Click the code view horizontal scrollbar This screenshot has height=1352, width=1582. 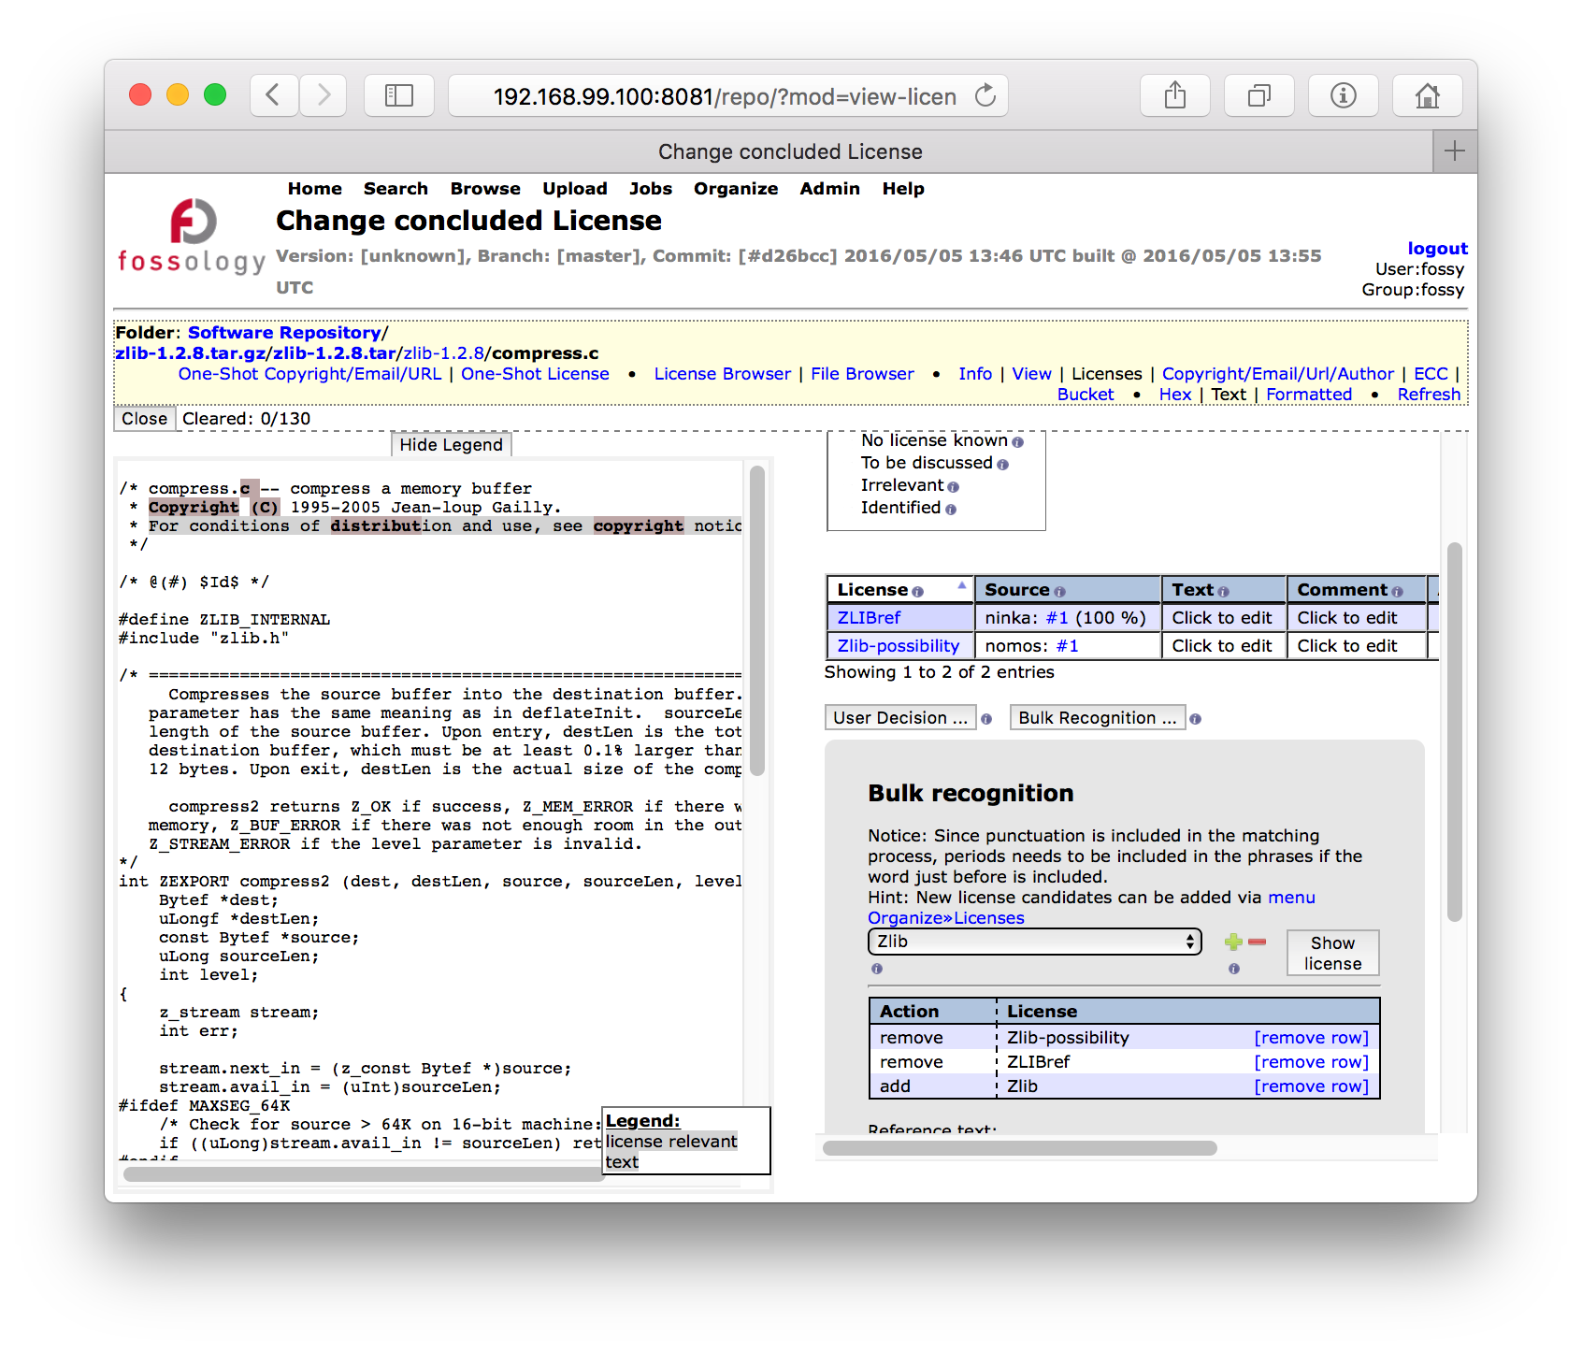pos(363,1174)
